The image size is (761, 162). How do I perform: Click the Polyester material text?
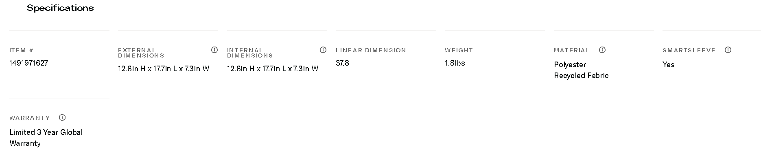(570, 65)
